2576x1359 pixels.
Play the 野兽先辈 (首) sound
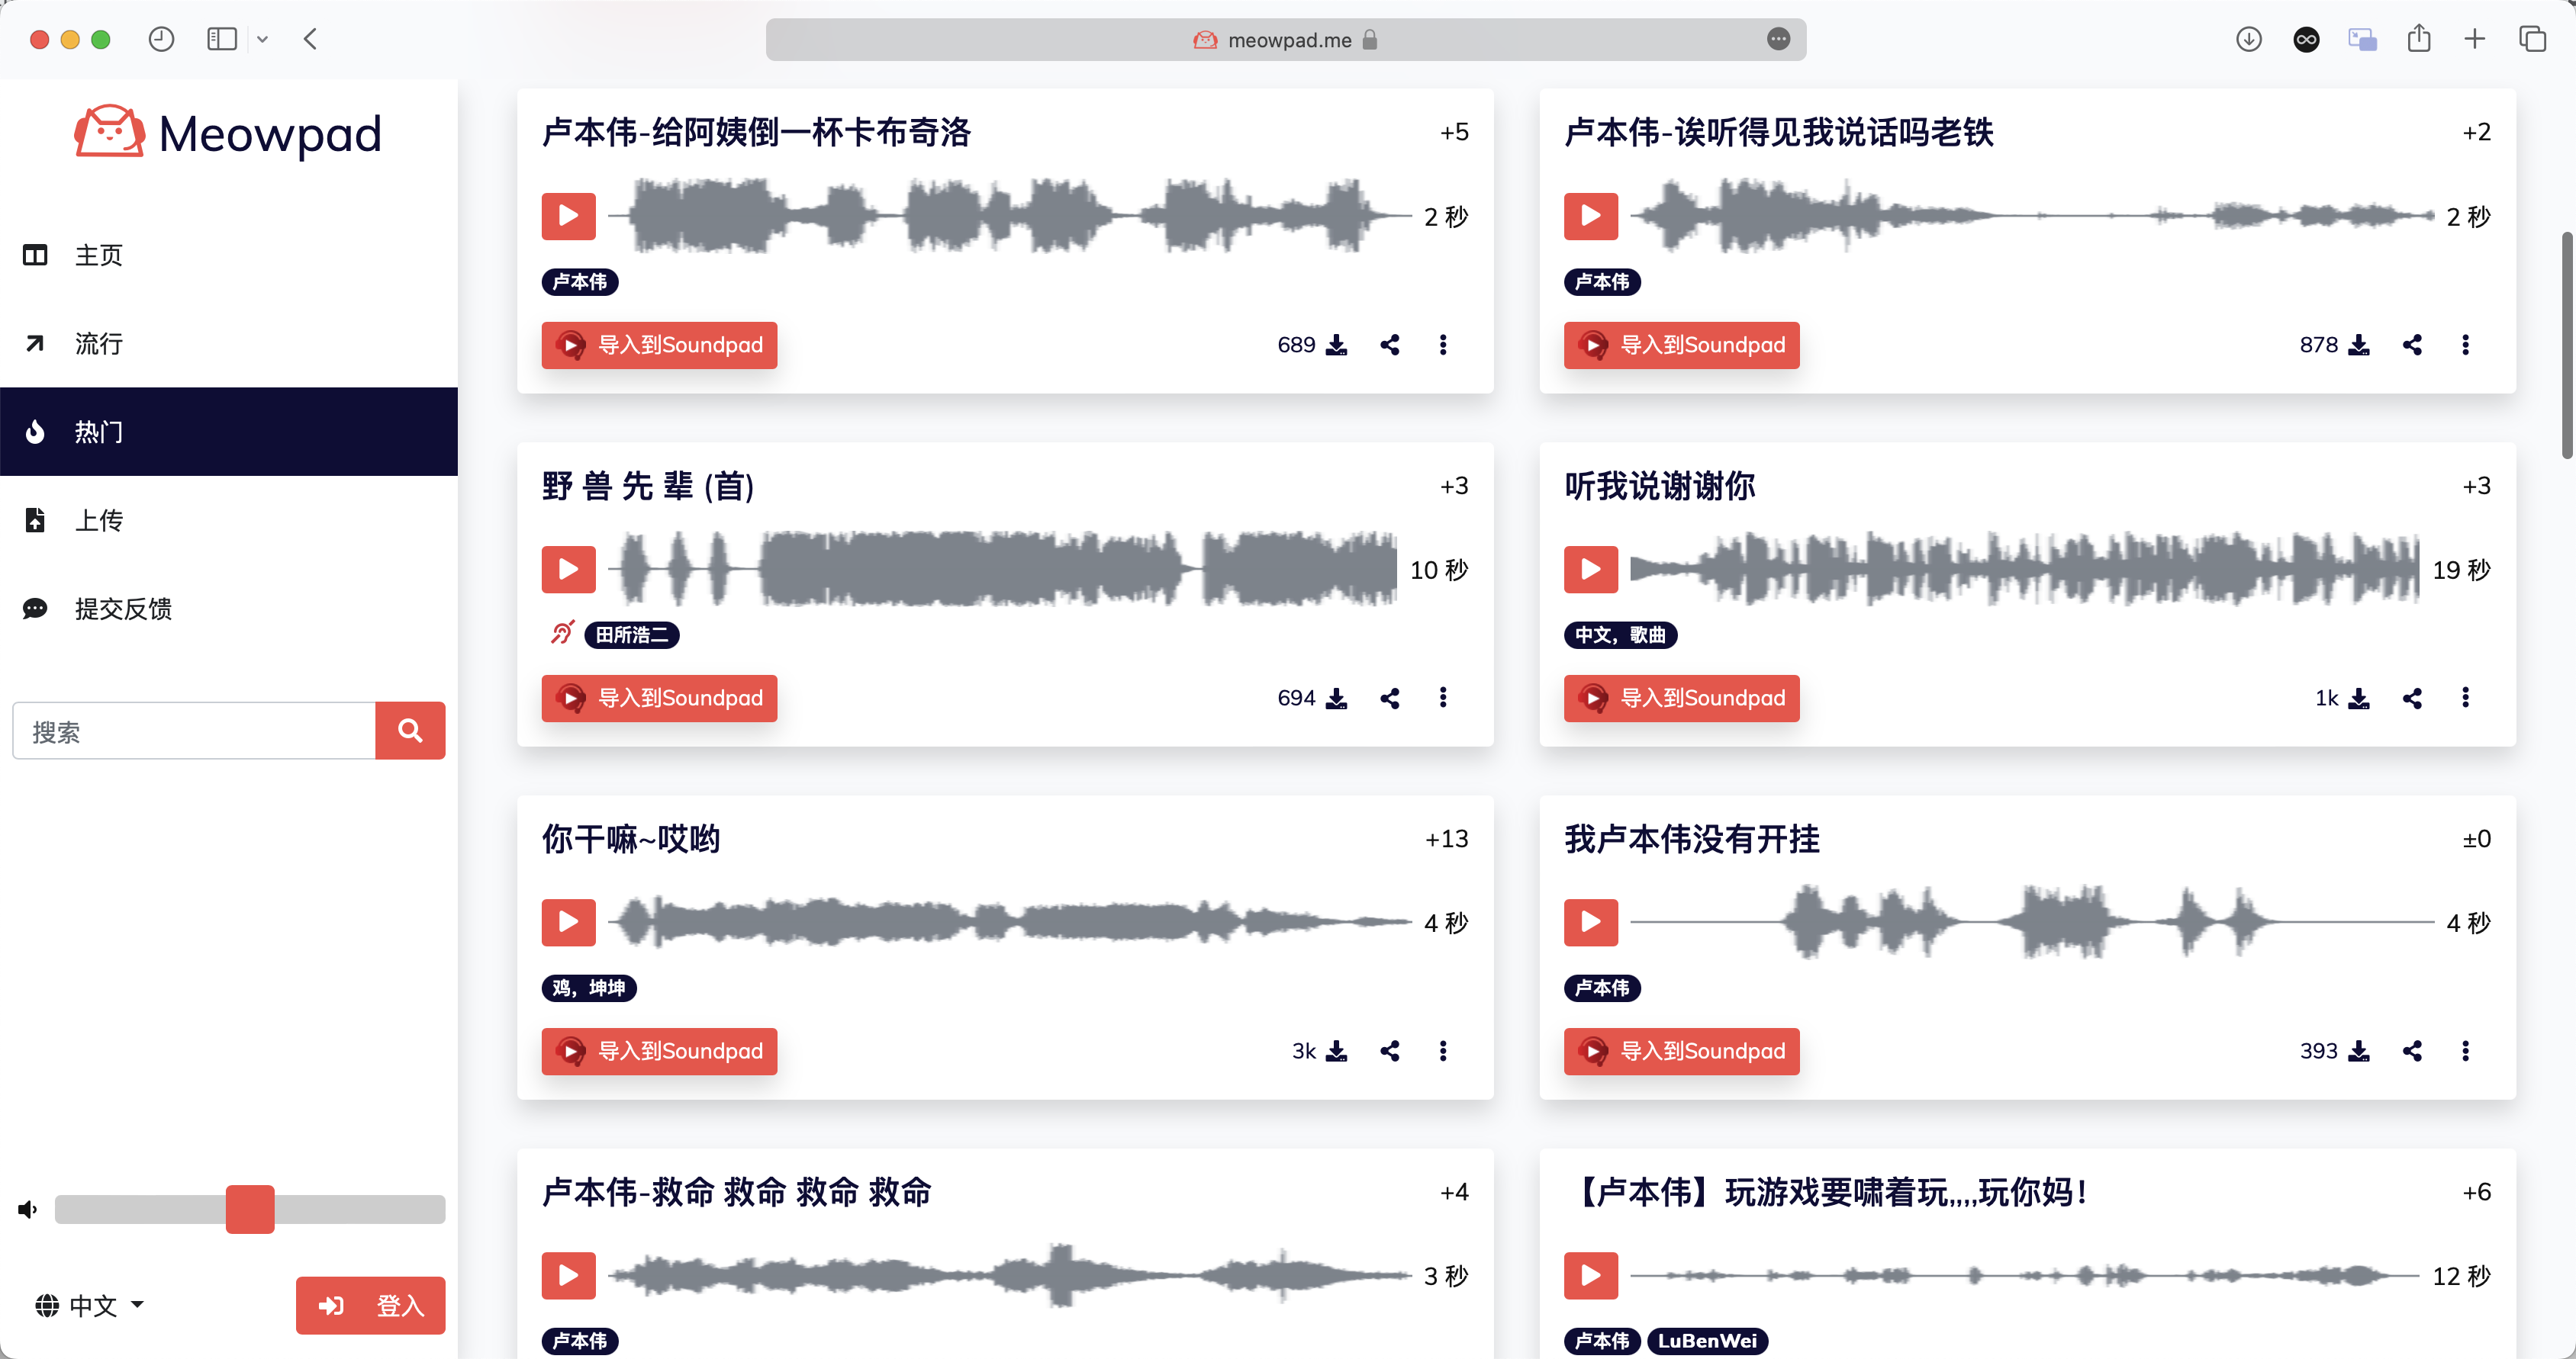(568, 570)
